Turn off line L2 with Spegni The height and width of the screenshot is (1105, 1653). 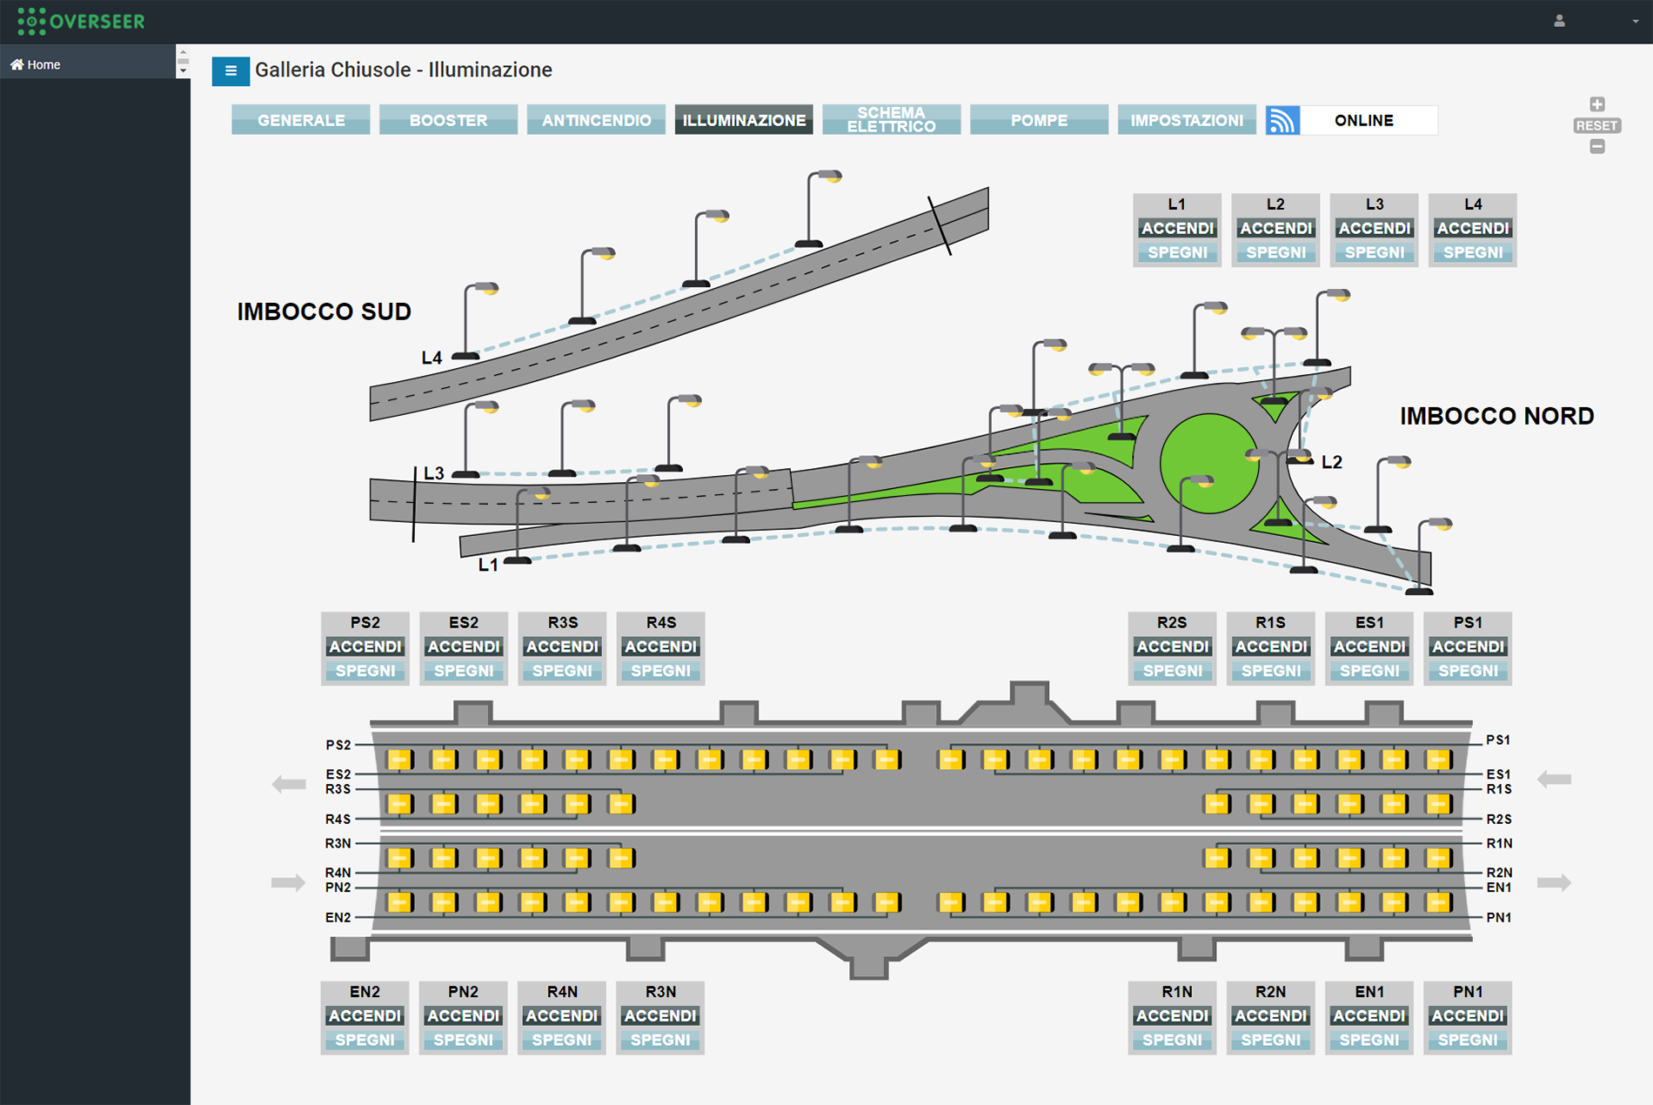click(x=1275, y=252)
